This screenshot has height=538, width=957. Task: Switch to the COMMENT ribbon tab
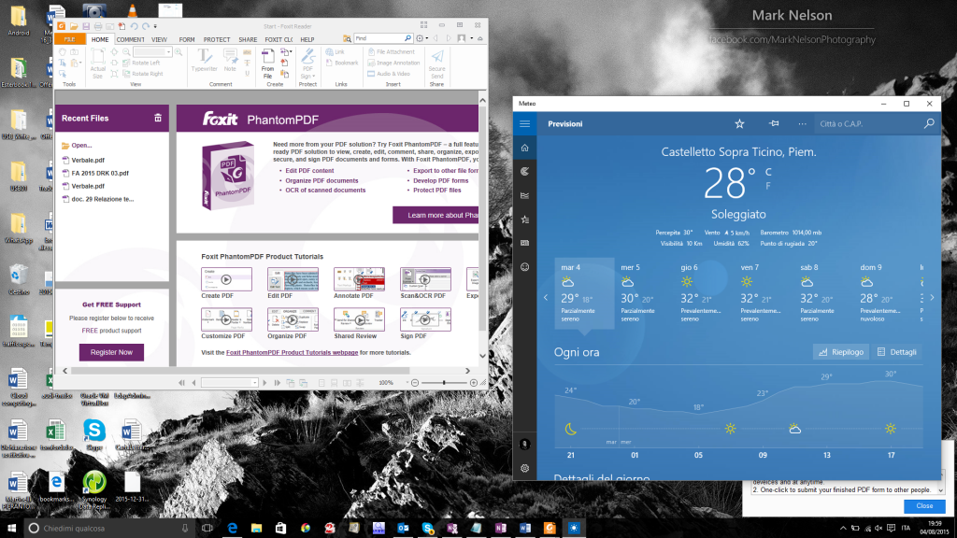130,39
